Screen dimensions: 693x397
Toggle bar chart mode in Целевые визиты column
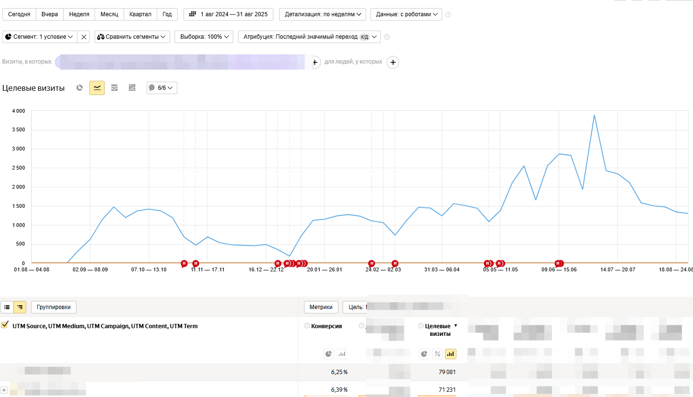450,354
